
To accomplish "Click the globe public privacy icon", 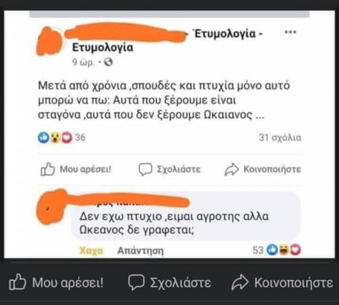I will pyautogui.click(x=108, y=62).
